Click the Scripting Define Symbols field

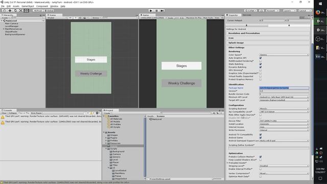[x=269, y=148]
